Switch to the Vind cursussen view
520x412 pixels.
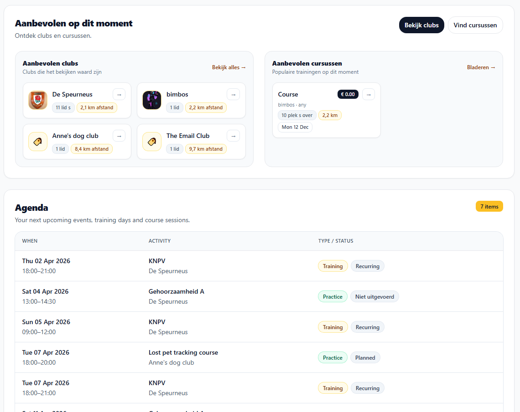475,25
